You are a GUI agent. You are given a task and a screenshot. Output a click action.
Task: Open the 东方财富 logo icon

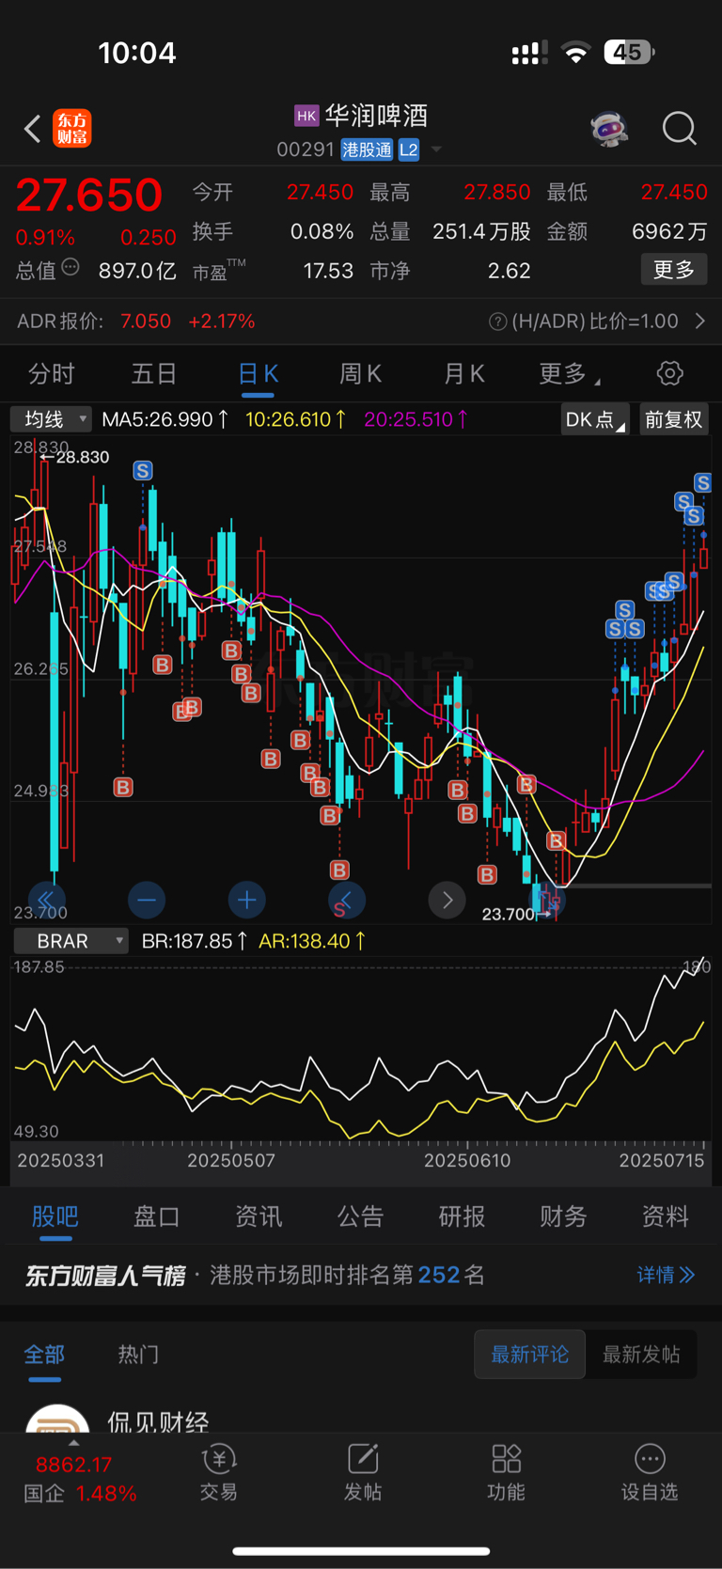(72, 128)
